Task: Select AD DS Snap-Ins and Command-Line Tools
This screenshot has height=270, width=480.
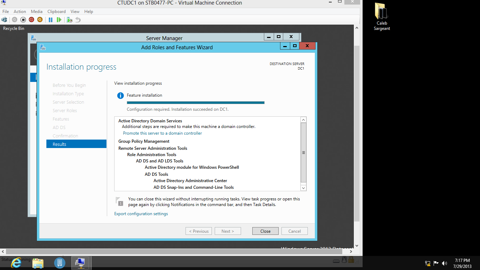Action: click(194, 187)
